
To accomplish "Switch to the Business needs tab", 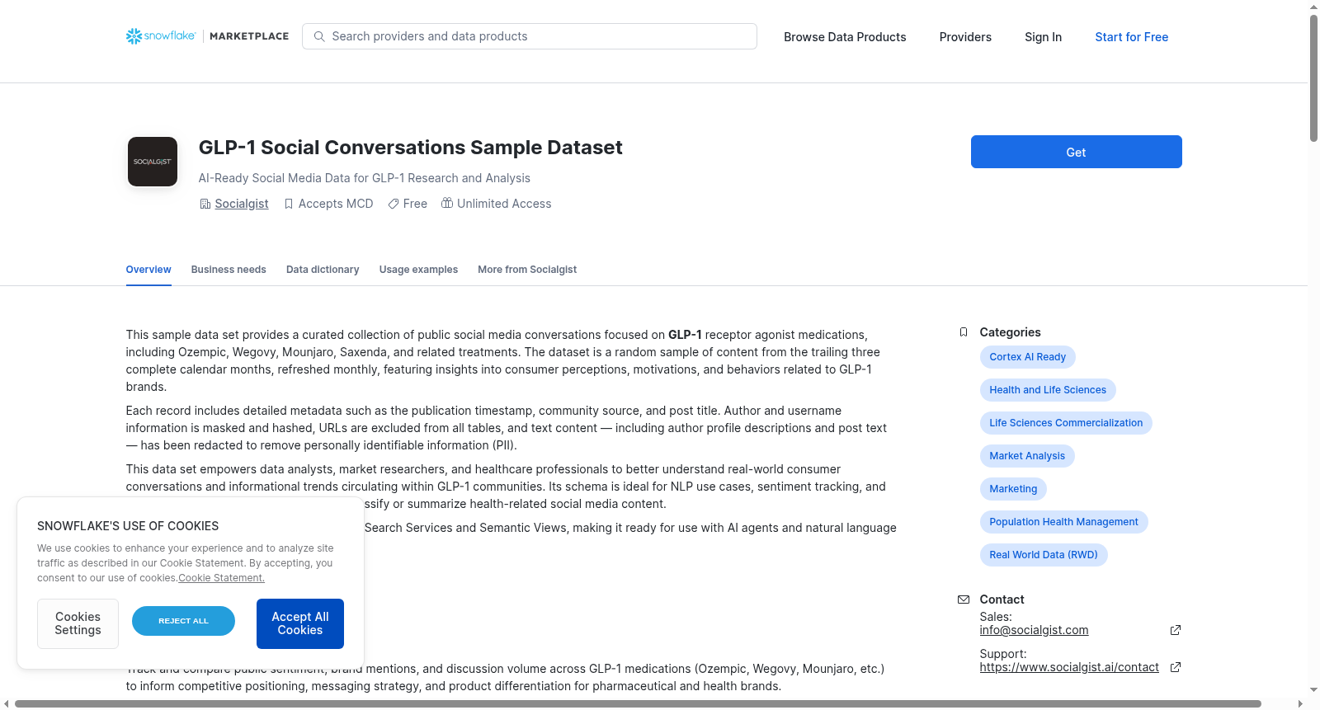I will point(229,270).
